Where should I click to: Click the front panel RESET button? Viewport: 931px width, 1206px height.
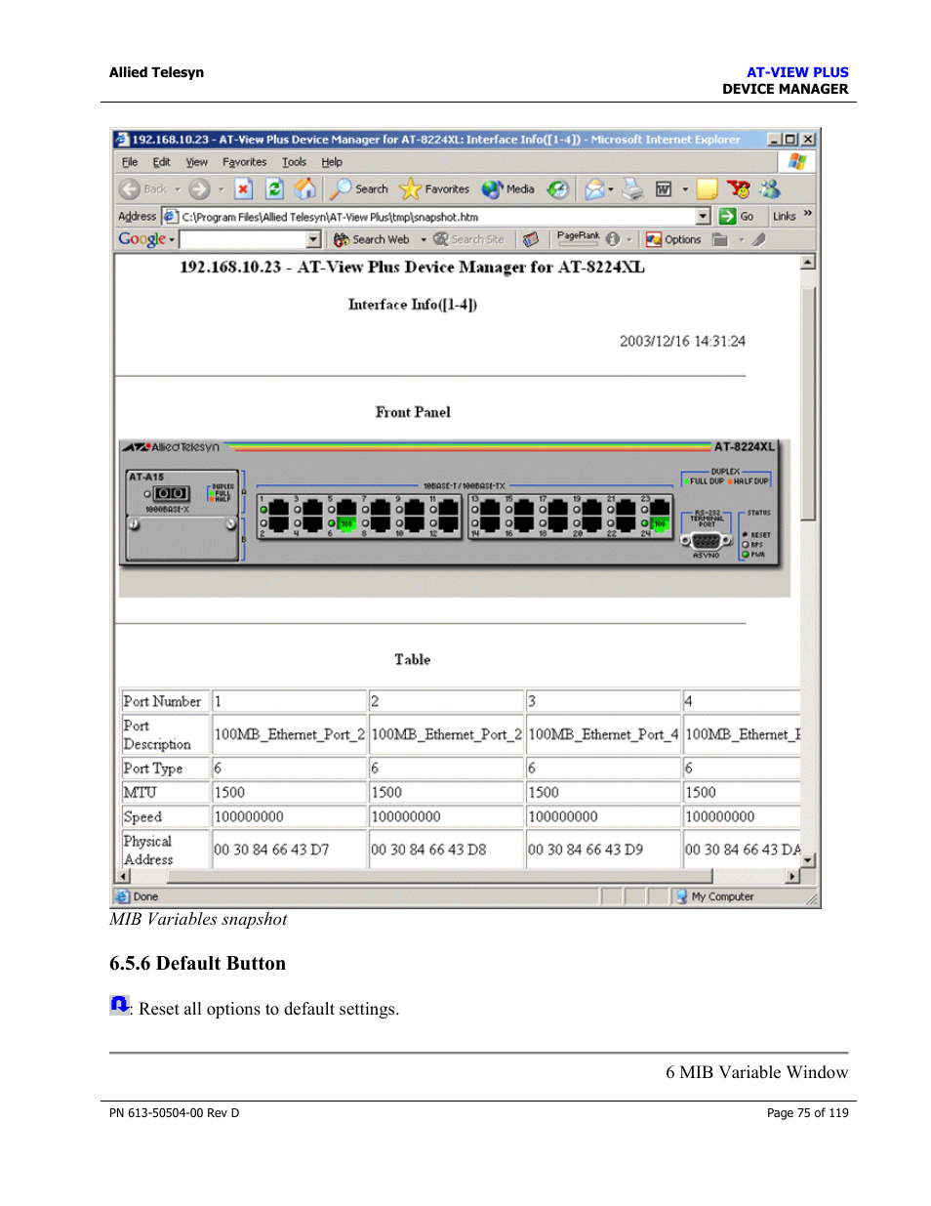pos(745,534)
